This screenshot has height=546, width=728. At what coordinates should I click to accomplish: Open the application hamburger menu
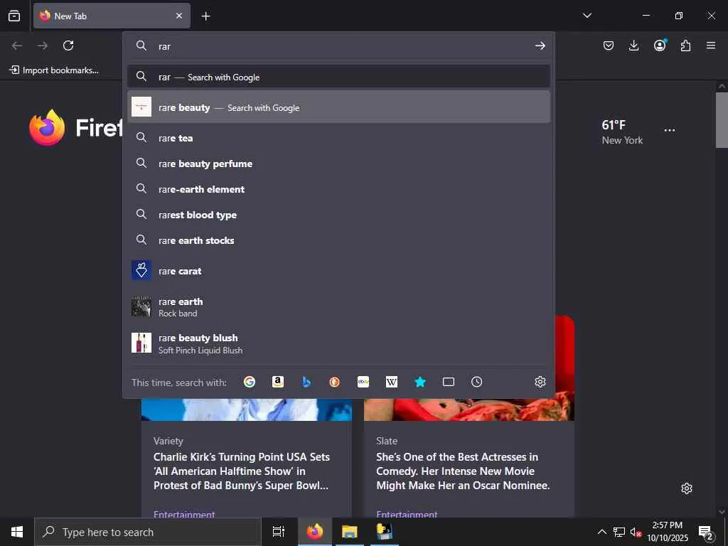[711, 45]
